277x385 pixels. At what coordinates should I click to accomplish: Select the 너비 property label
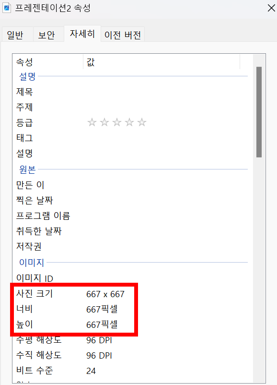(x=24, y=309)
